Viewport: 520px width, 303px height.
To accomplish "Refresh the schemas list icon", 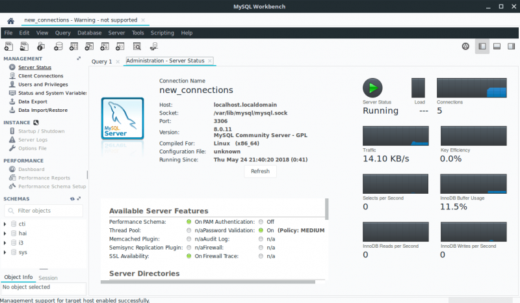I will [x=72, y=198].
